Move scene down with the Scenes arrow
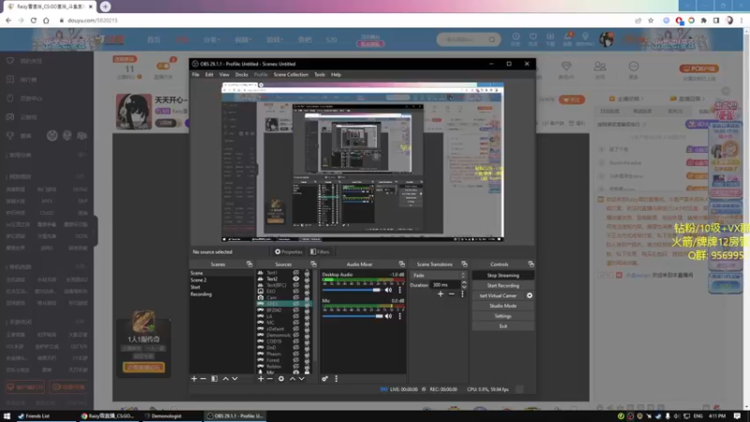 (235, 379)
